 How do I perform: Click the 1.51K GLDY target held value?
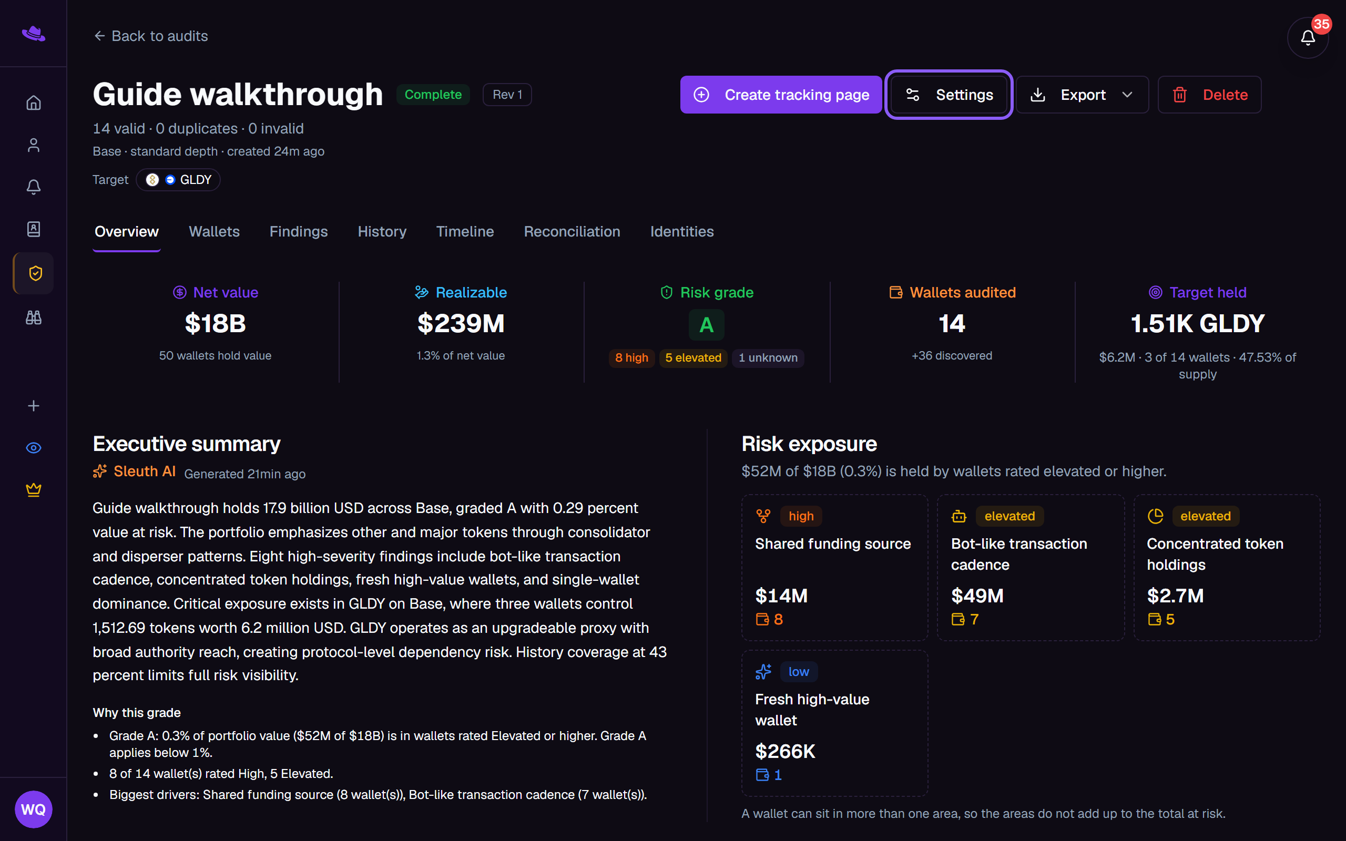[x=1198, y=324]
